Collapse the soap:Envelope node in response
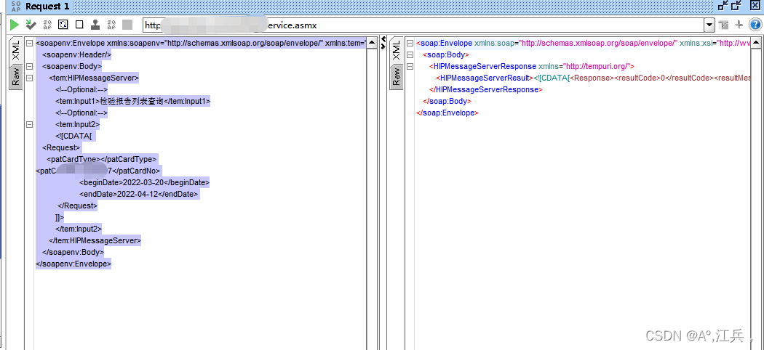 tap(410, 43)
